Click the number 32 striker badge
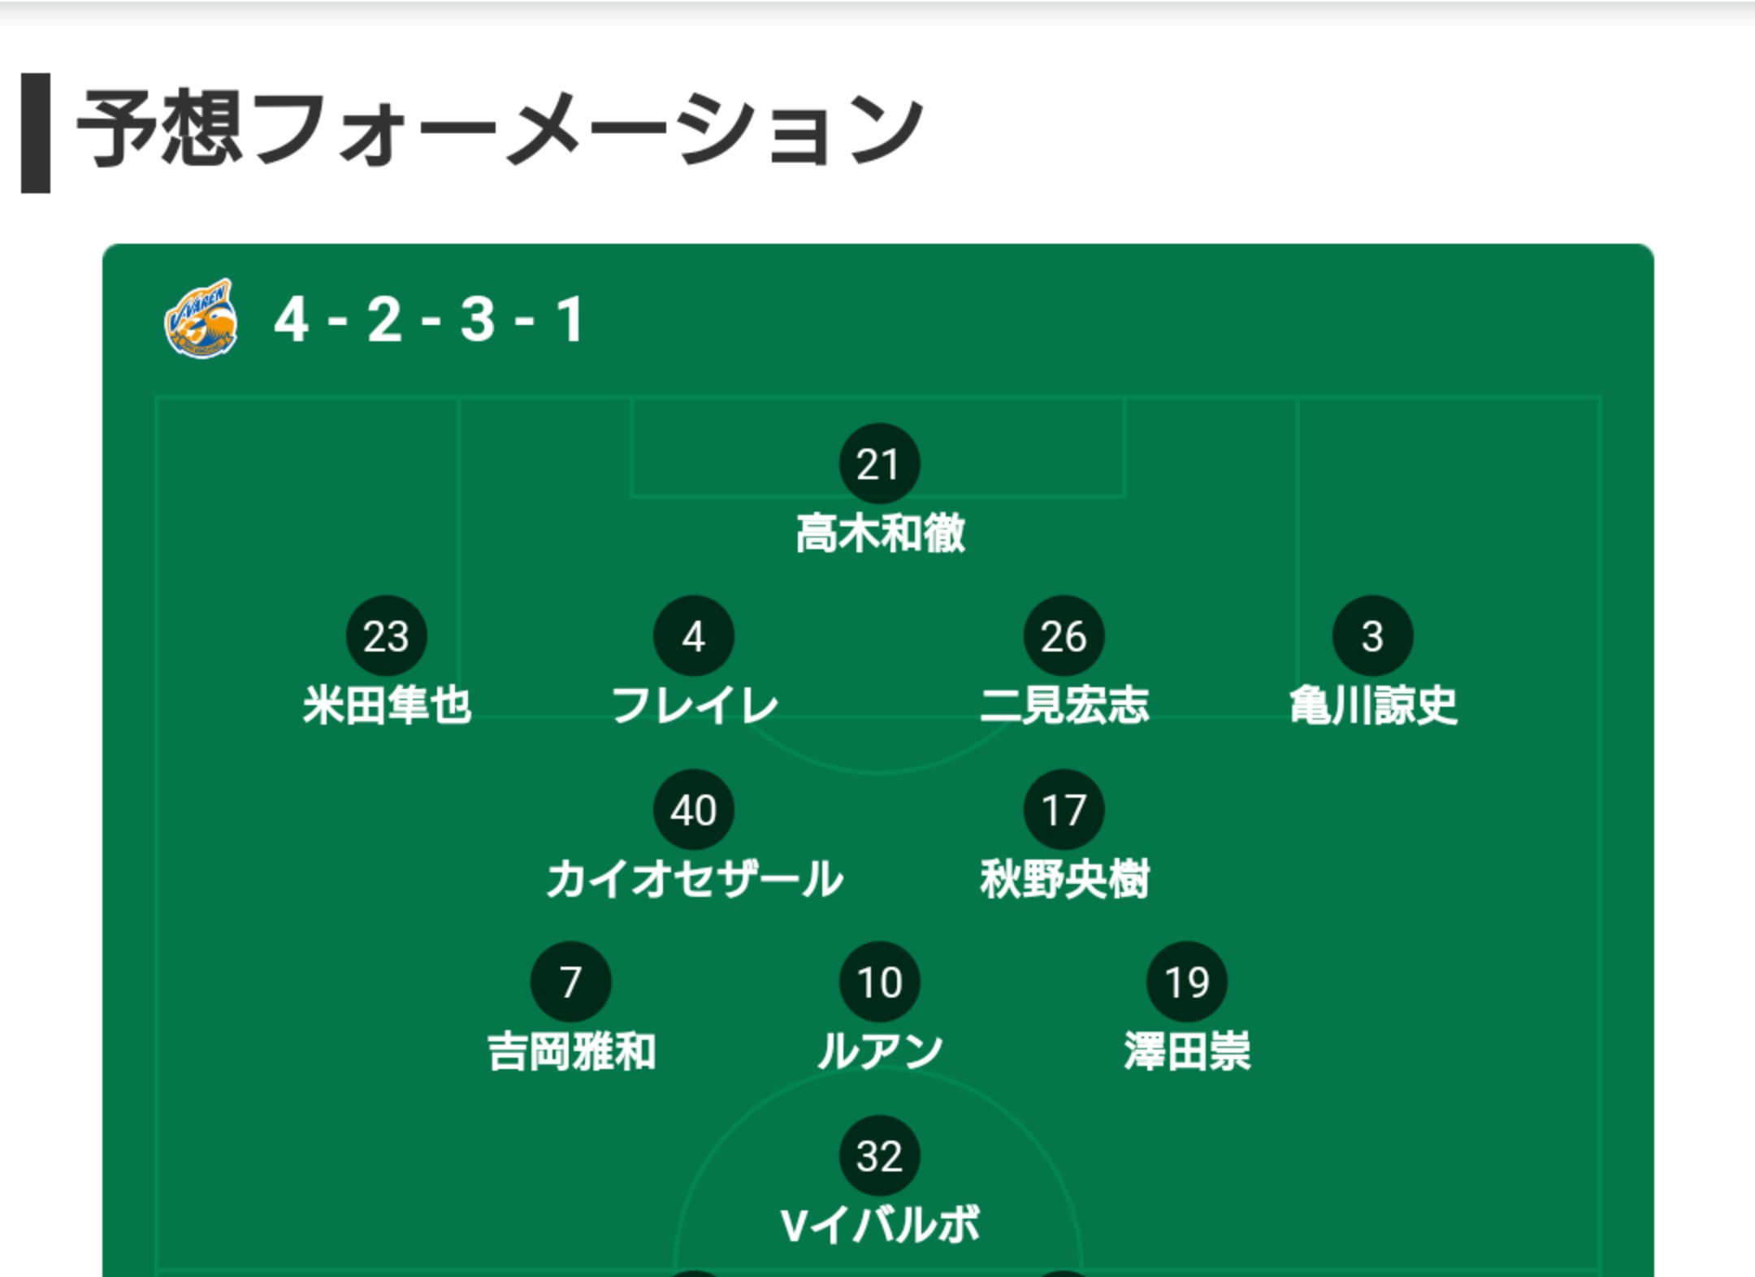This screenshot has width=1755, height=1277. point(879,1156)
